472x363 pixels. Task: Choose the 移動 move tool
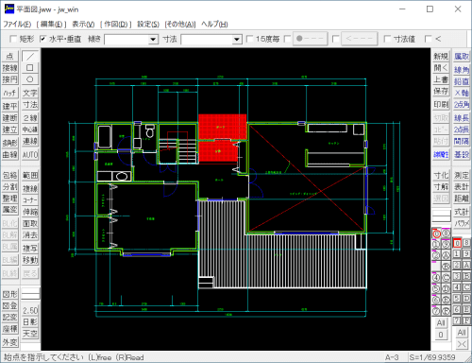[30, 260]
